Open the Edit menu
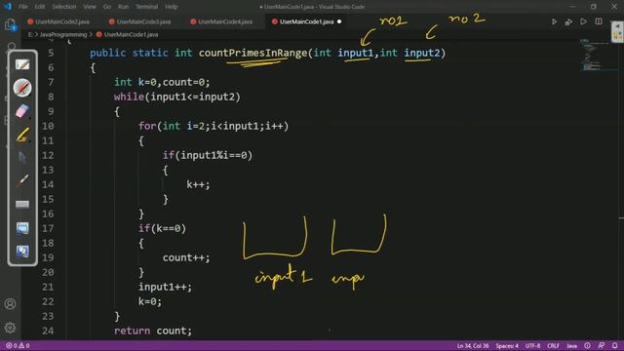Image resolution: width=624 pixels, height=351 pixels. click(39, 7)
